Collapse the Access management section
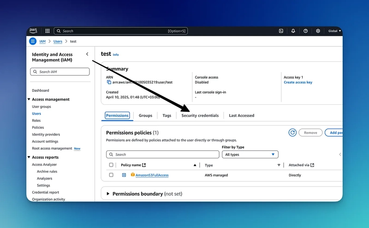369x228 pixels. (29, 99)
